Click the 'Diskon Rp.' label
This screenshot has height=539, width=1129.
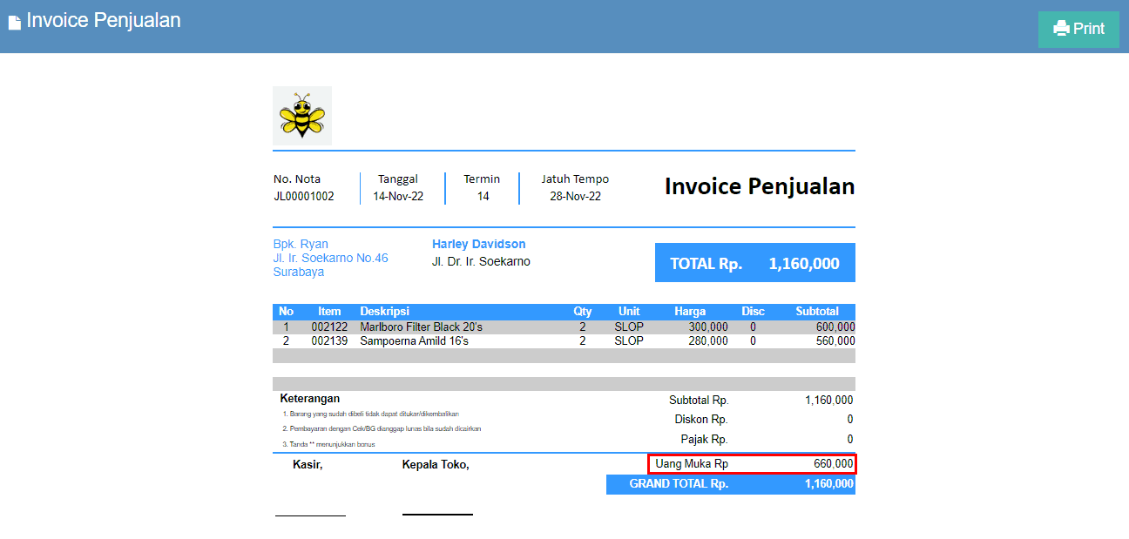[701, 420]
